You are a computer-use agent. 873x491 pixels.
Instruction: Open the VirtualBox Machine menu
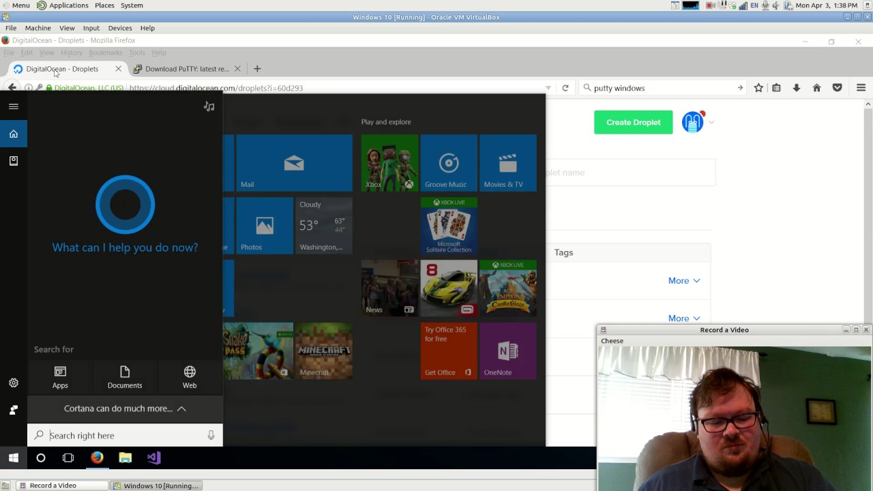(38, 28)
